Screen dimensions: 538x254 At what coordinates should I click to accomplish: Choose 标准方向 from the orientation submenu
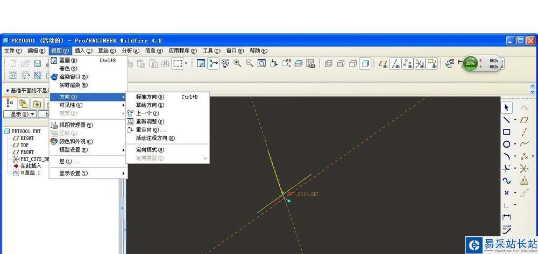(x=168, y=97)
